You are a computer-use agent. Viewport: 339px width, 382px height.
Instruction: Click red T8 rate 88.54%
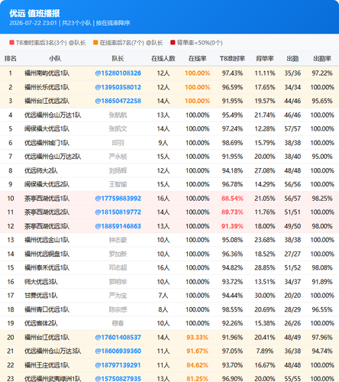tap(232, 199)
